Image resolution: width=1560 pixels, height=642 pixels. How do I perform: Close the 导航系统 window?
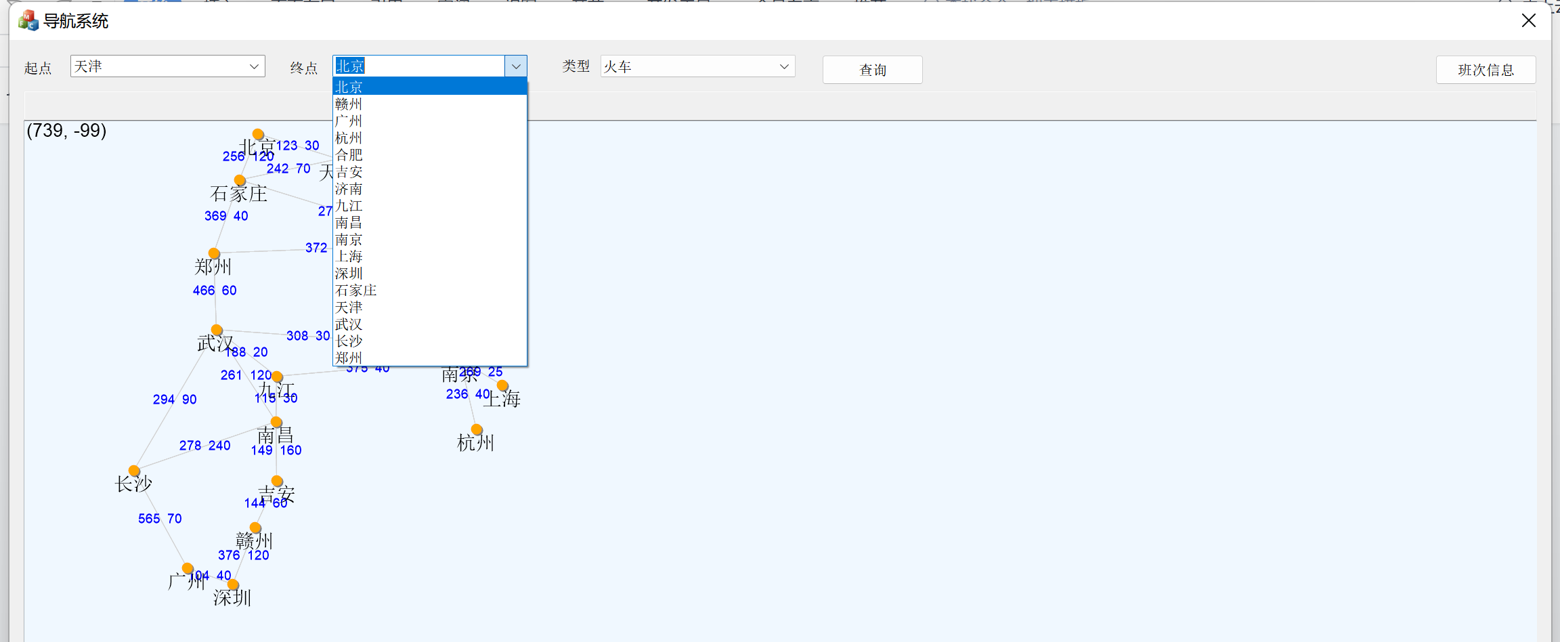pyautogui.click(x=1528, y=21)
